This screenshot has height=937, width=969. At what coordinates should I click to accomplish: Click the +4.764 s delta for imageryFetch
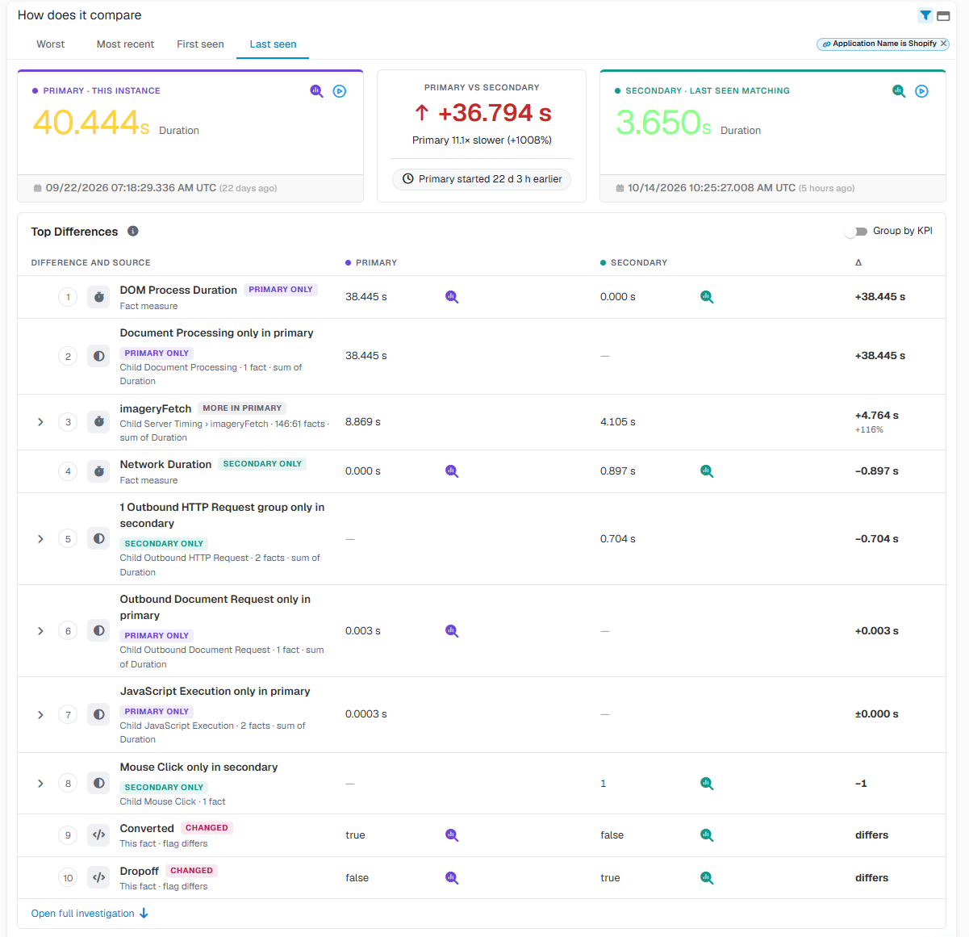876,416
